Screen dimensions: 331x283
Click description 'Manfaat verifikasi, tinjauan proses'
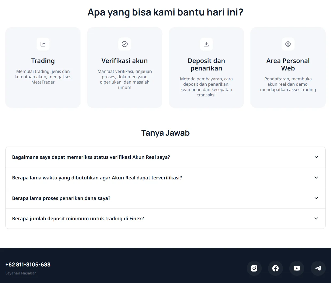125,79
